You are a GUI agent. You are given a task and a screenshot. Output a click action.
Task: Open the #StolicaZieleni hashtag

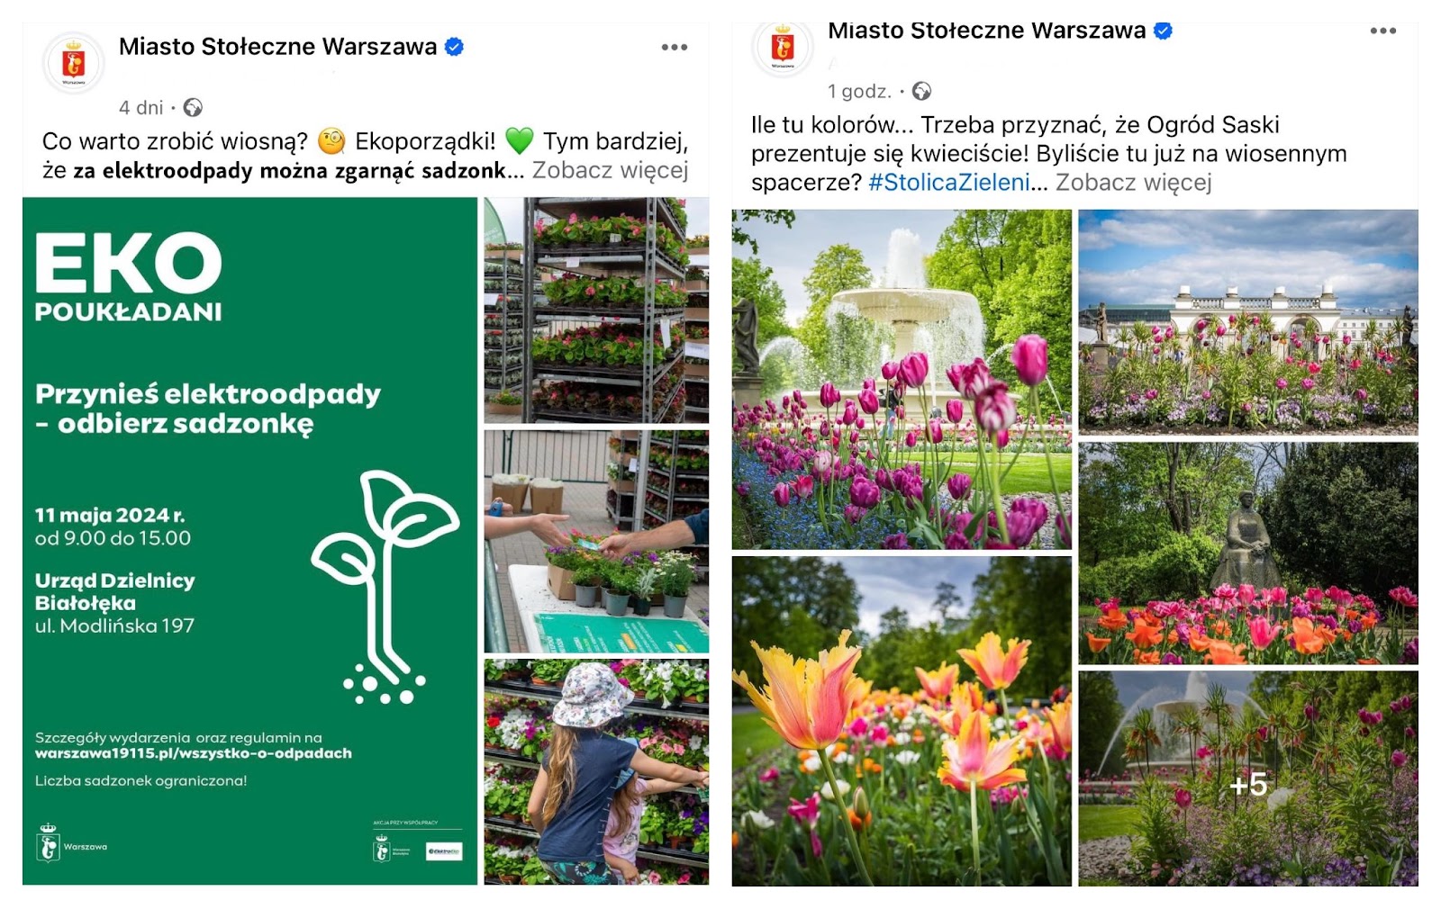coord(948,183)
